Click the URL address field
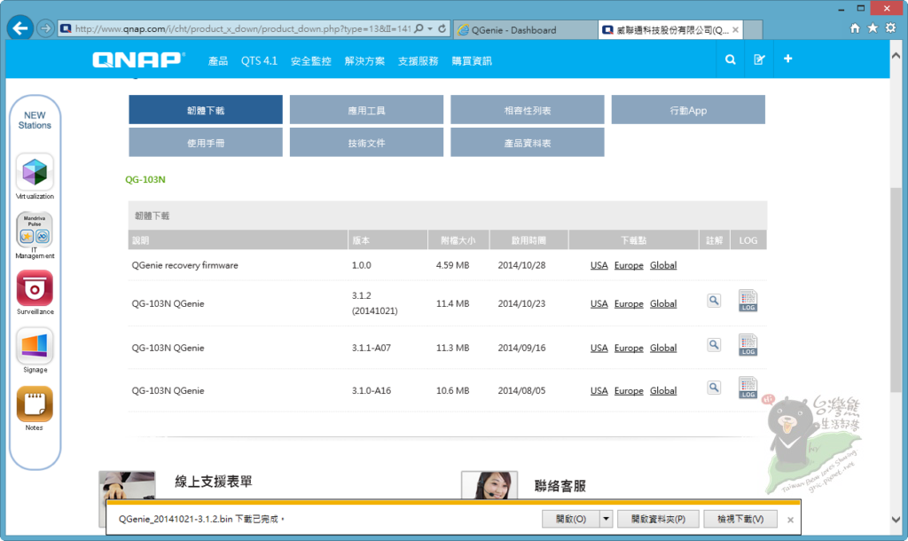 click(242, 28)
